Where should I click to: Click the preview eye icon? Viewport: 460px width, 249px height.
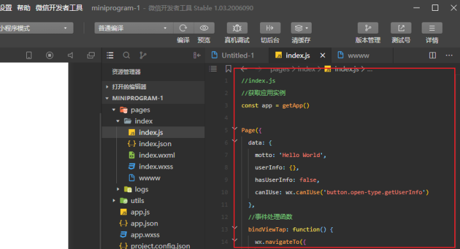[204, 28]
